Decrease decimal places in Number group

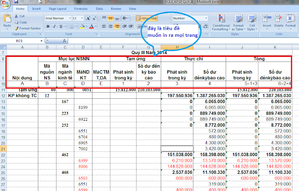click(x=206, y=27)
